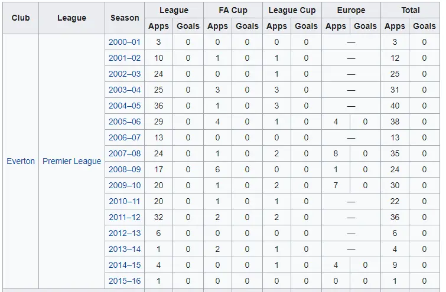Follow the 2008–09 season link

[125, 170]
